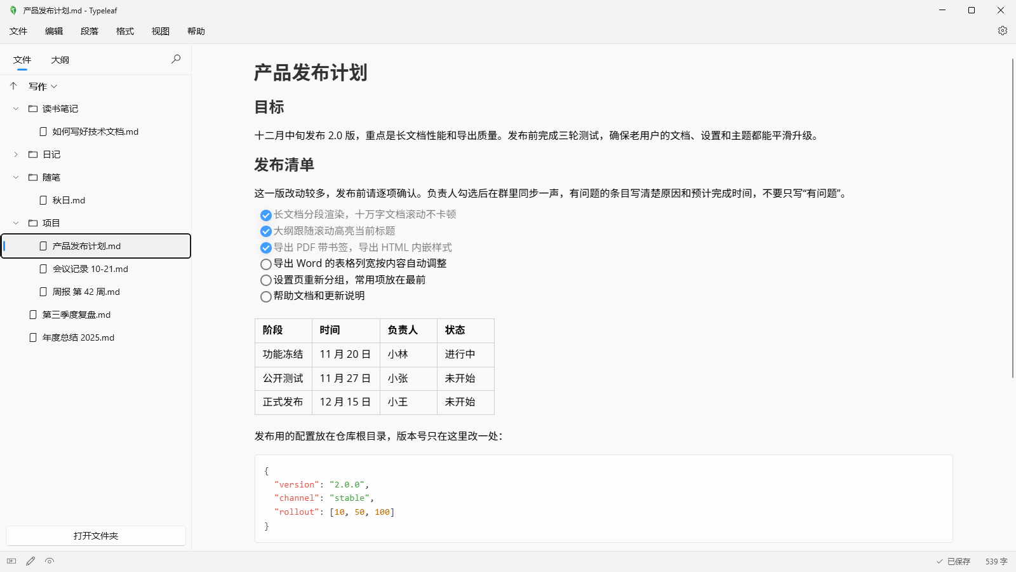Click file icon of 周报 第 42 周.md

[x=43, y=292]
